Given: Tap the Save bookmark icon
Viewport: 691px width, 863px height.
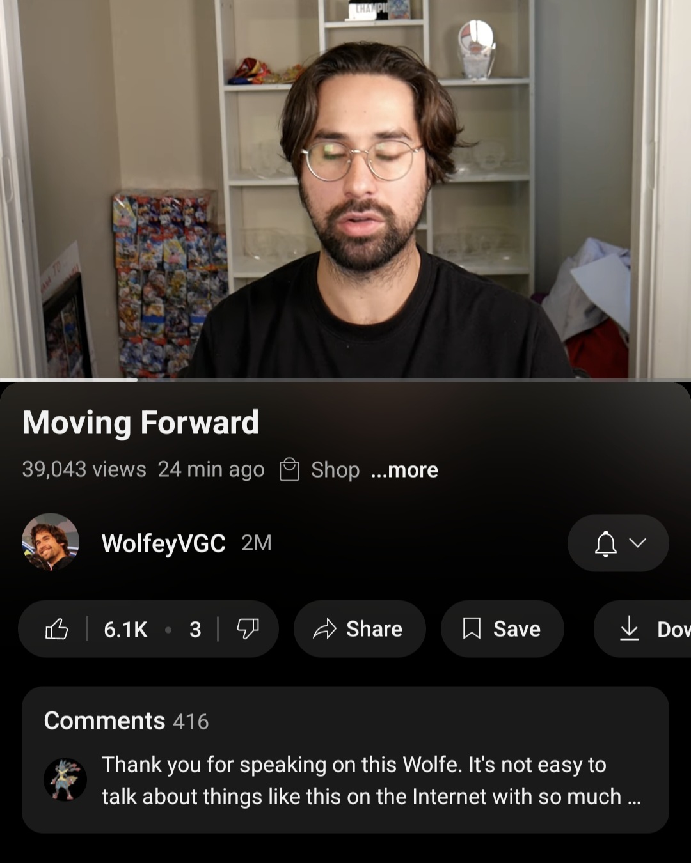Looking at the screenshot, I should coord(472,629).
